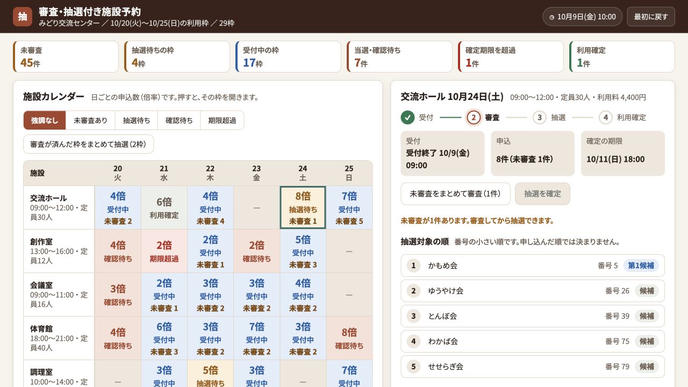Select せせらぎ会 row with 番号 79

533,367
